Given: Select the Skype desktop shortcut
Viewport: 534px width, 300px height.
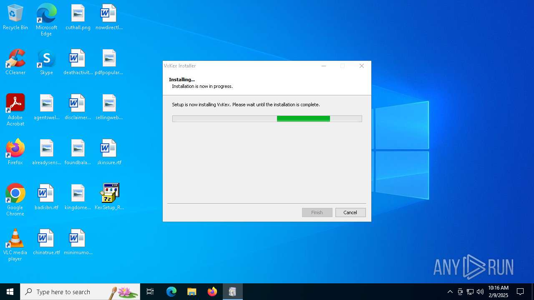Looking at the screenshot, I should [x=46, y=62].
